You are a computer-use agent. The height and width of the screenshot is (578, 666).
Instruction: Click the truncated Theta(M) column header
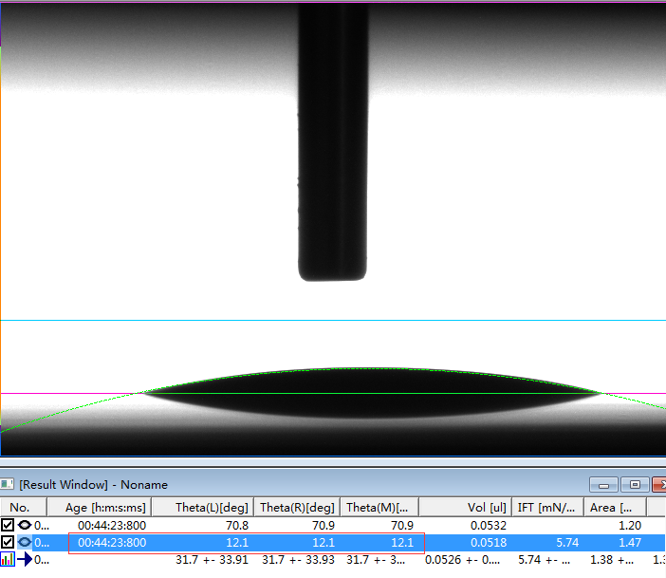point(379,508)
